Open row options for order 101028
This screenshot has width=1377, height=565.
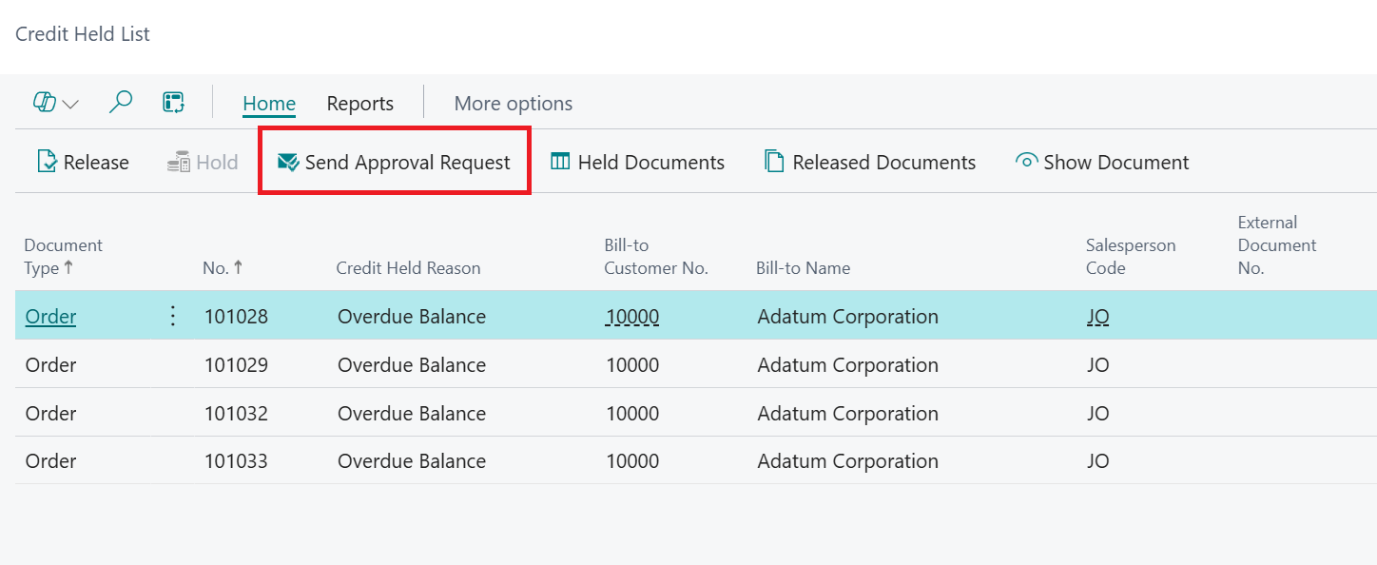point(173,317)
